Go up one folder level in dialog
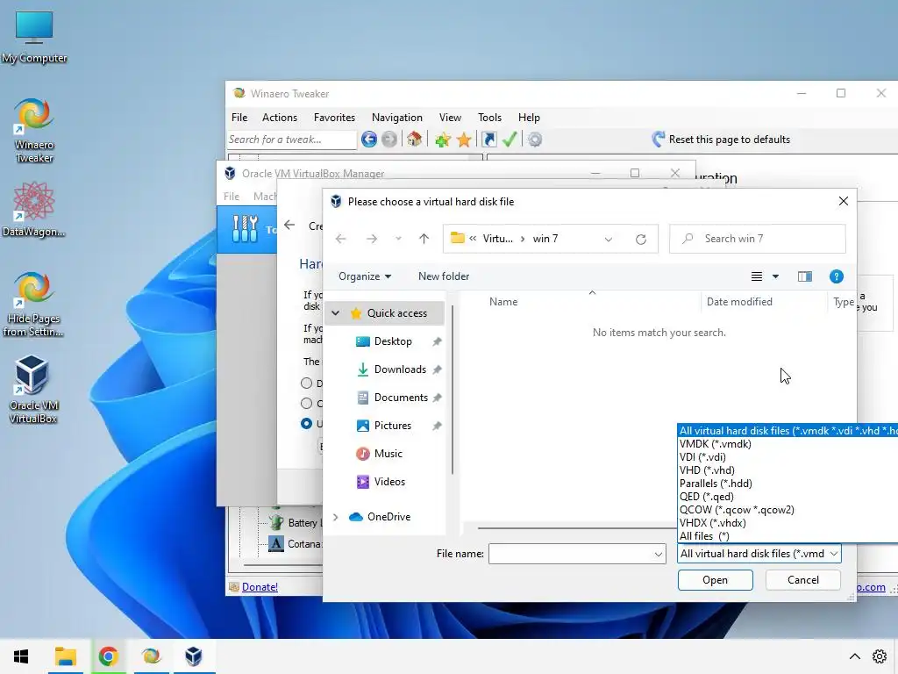The height and width of the screenshot is (674, 898). (x=424, y=239)
